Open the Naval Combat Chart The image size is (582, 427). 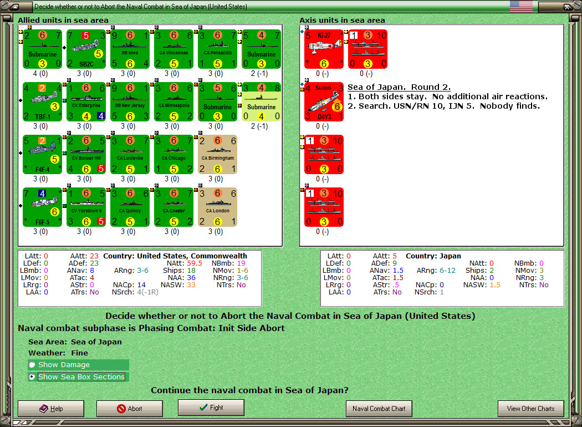379,409
